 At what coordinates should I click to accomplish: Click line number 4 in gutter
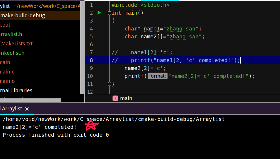91,29
